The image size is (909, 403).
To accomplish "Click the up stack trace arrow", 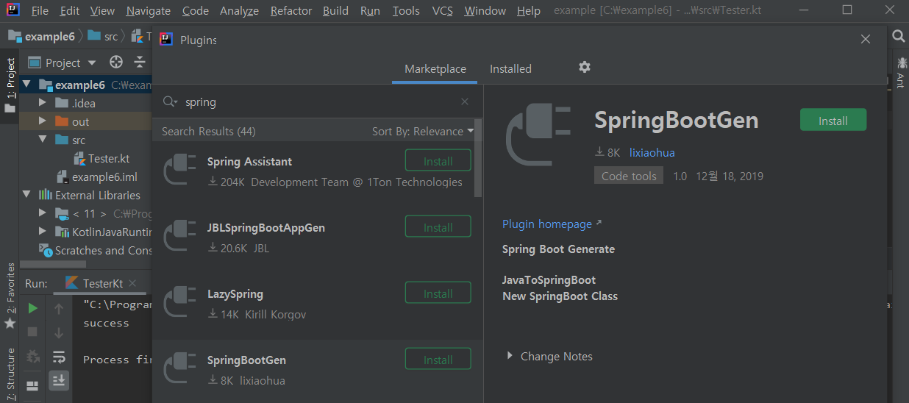I will point(60,308).
